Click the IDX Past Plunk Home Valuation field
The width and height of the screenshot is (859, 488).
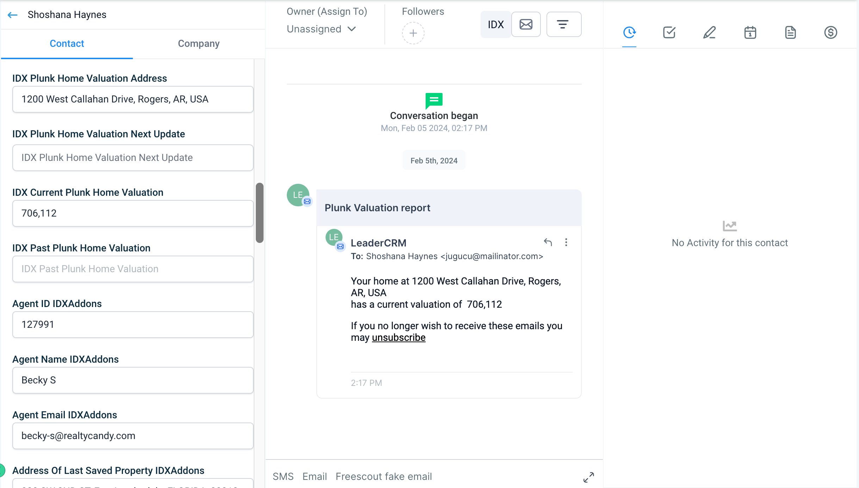coord(133,269)
